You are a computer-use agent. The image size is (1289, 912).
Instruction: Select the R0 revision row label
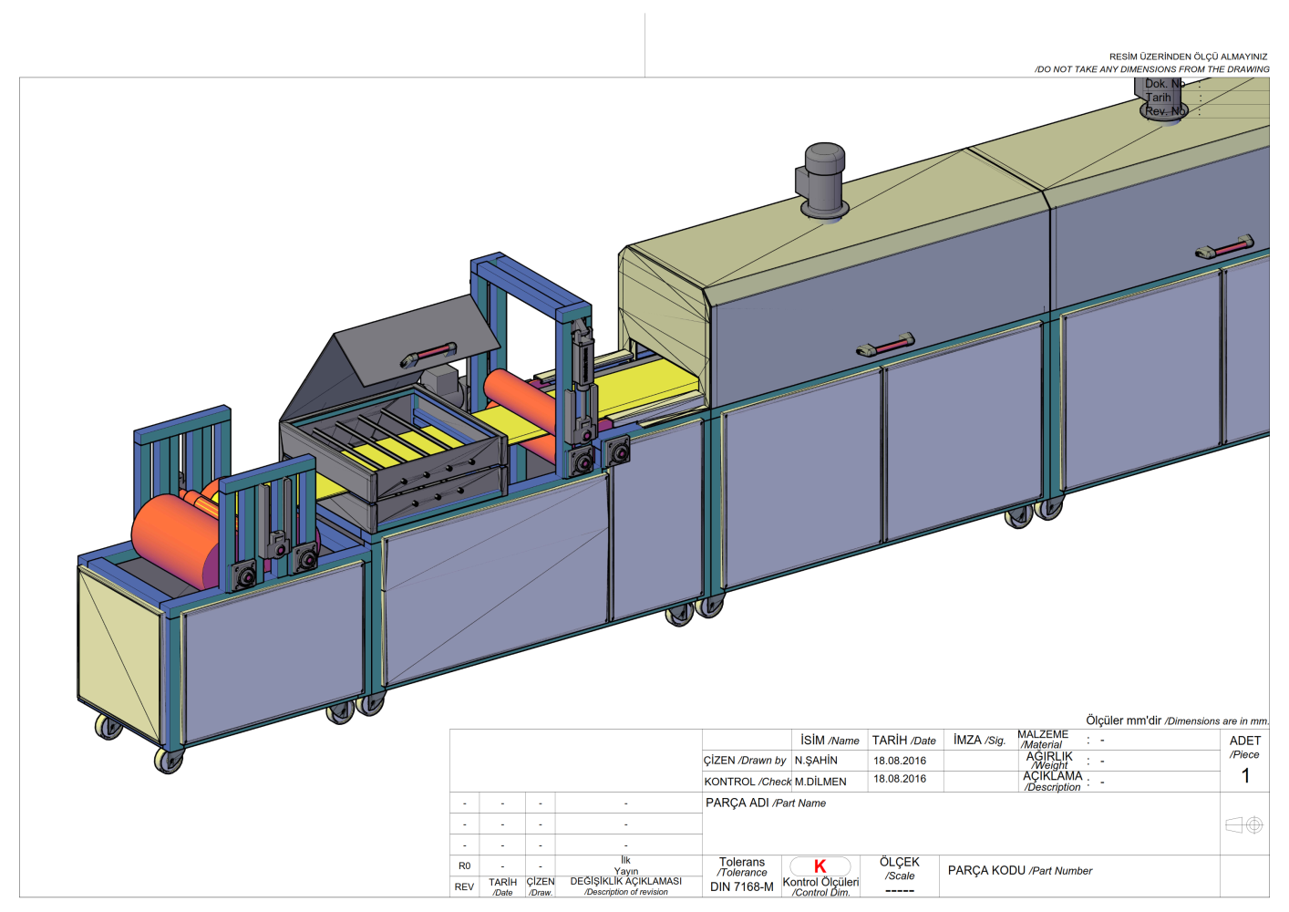[x=465, y=865]
